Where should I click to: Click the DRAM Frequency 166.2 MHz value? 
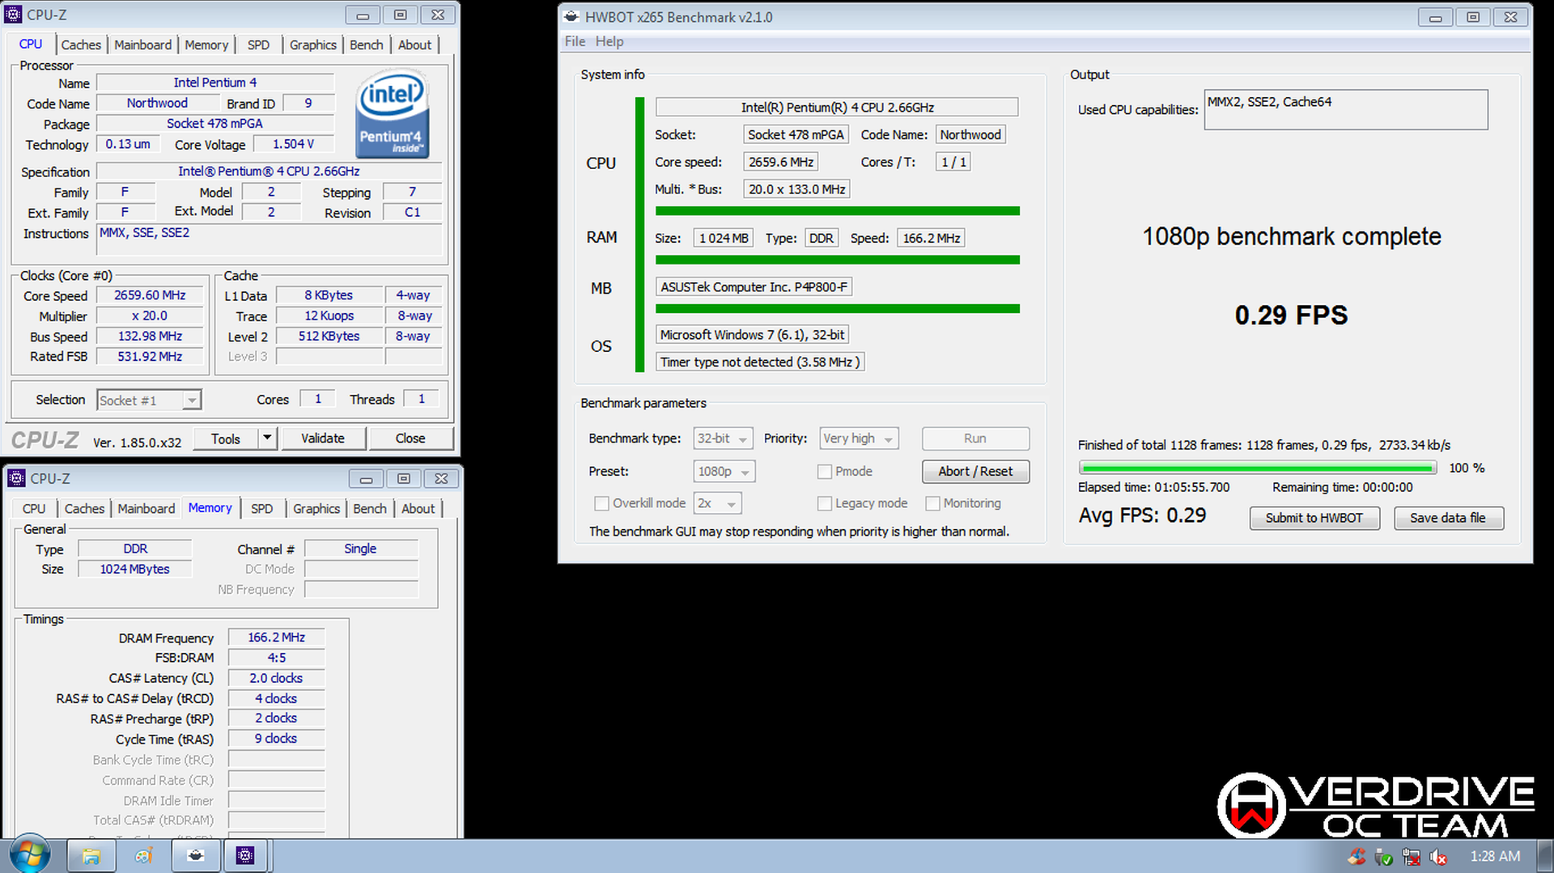pyautogui.click(x=276, y=638)
